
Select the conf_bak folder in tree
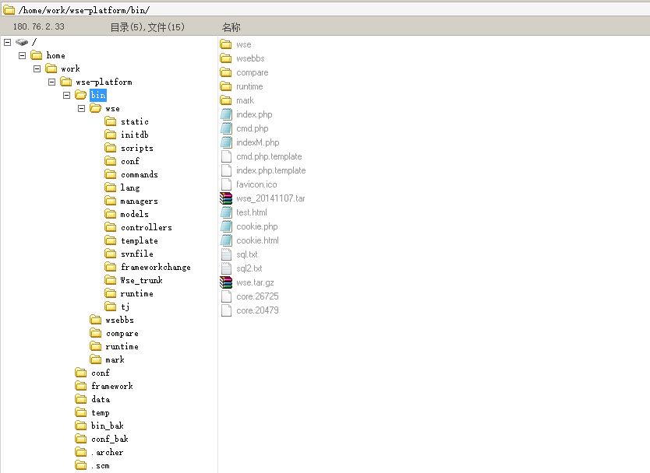(x=110, y=439)
